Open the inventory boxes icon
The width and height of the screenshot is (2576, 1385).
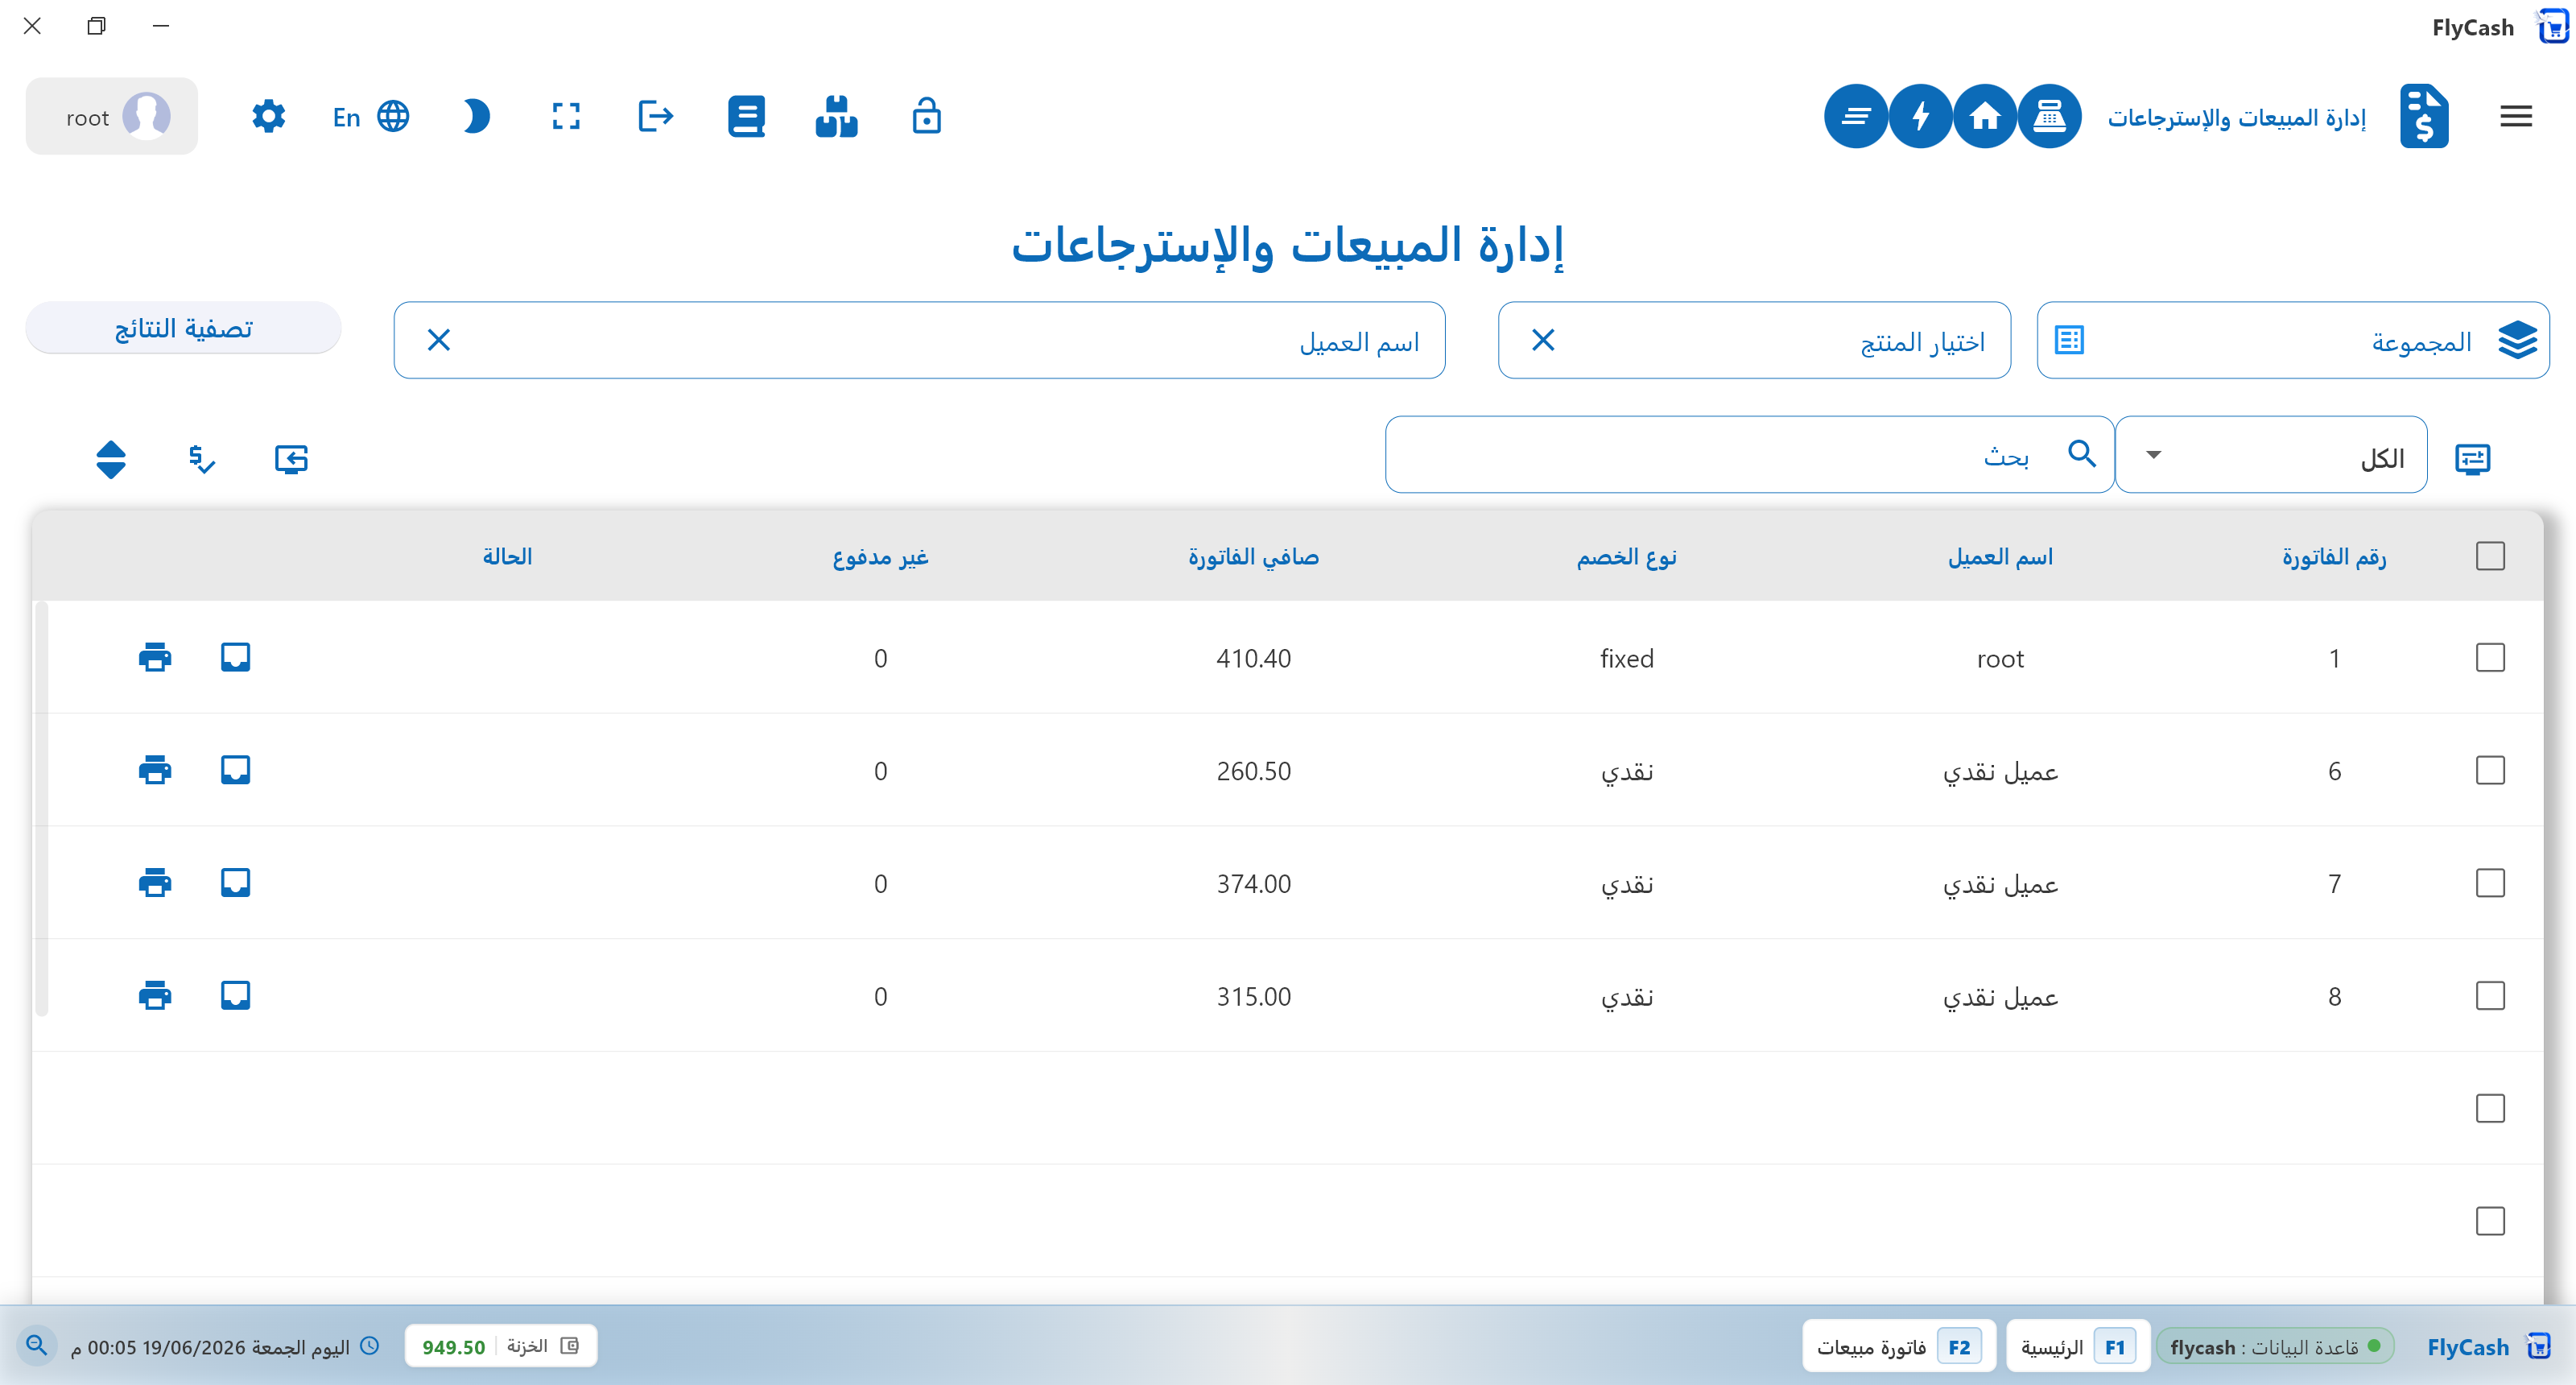click(x=836, y=117)
